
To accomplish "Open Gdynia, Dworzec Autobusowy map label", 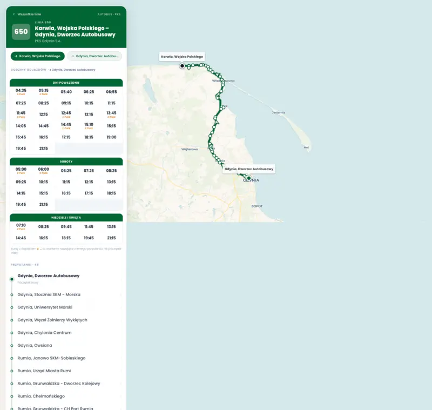I will pyautogui.click(x=249, y=169).
